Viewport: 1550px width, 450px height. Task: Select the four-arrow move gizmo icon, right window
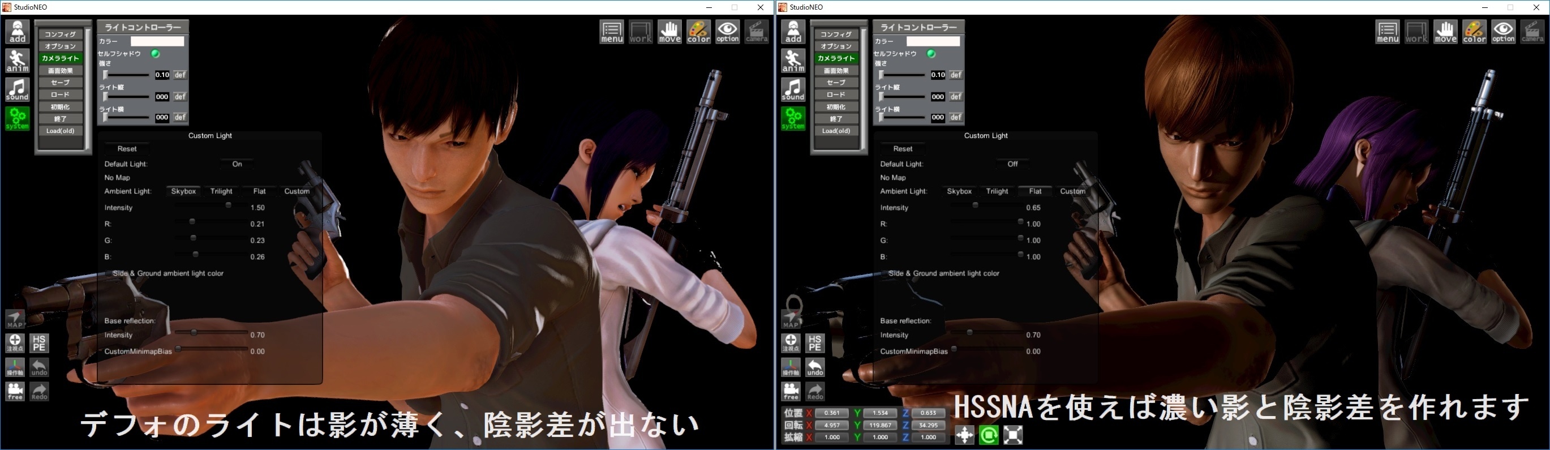(x=964, y=434)
